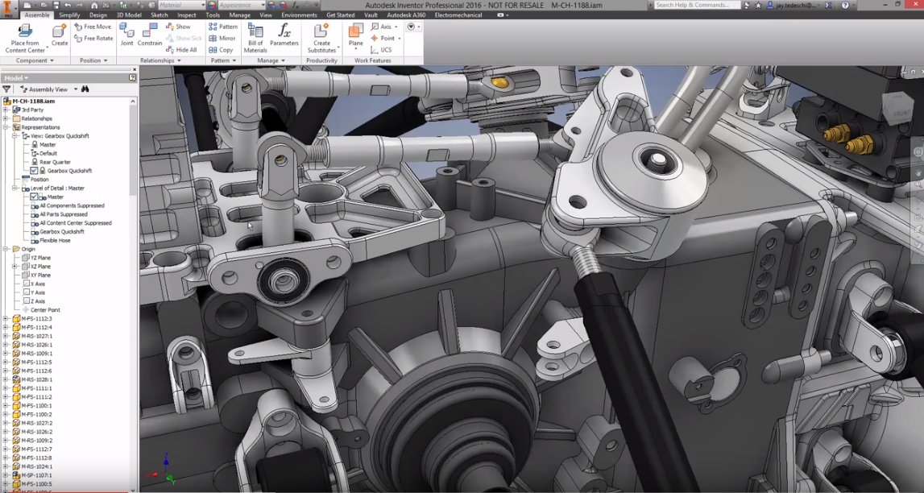Viewport: 924px width, 493px height.
Task: Select the Rear Quarter view representation
Action: point(55,162)
